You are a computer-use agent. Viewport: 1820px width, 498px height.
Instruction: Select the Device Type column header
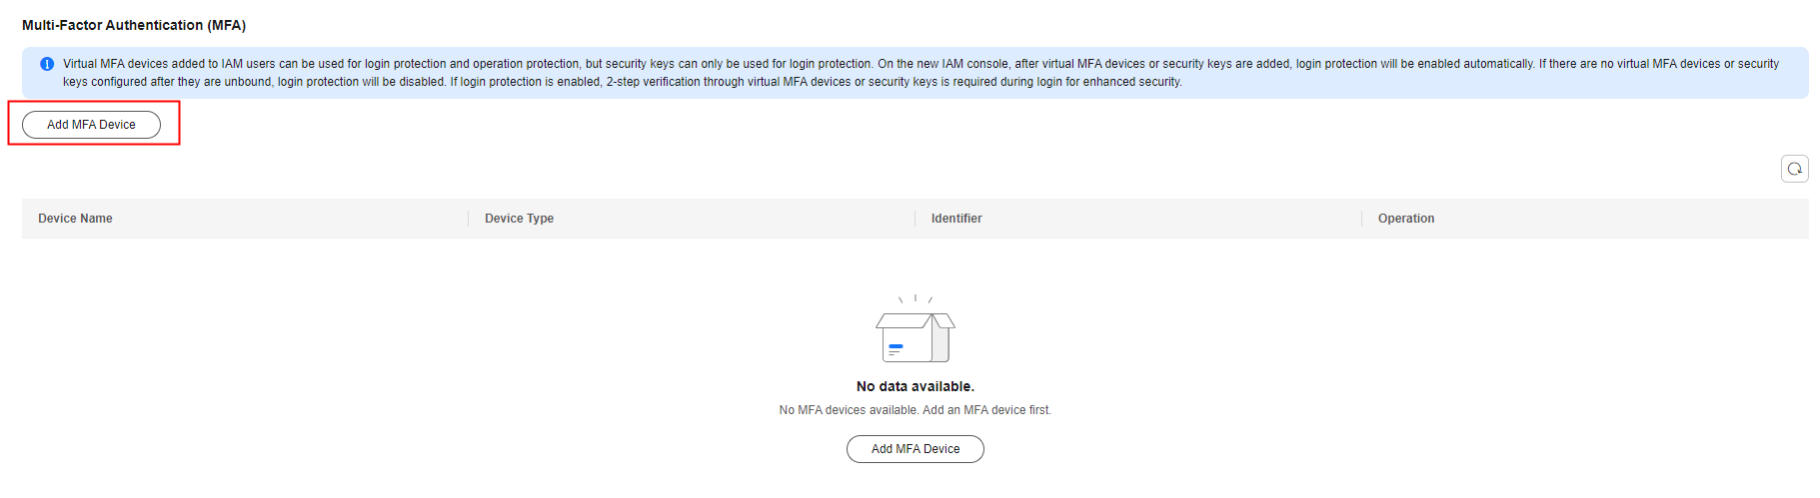click(x=519, y=219)
